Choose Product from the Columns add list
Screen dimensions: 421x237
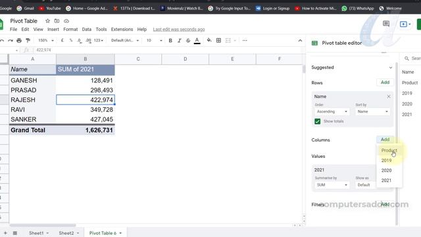tap(389, 151)
